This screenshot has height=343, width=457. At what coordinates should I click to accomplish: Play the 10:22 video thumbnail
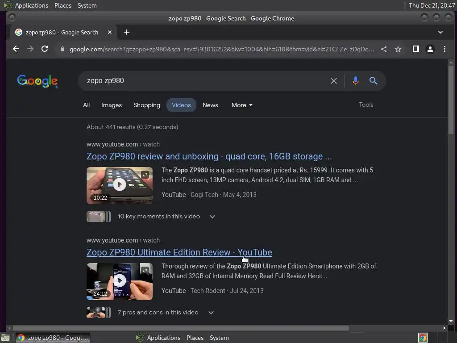[x=120, y=185]
